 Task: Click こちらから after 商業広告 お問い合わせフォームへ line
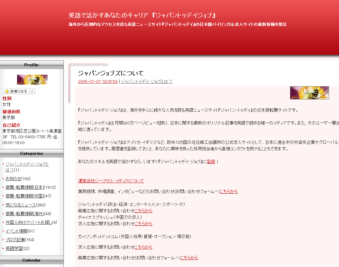(x=189, y=258)
